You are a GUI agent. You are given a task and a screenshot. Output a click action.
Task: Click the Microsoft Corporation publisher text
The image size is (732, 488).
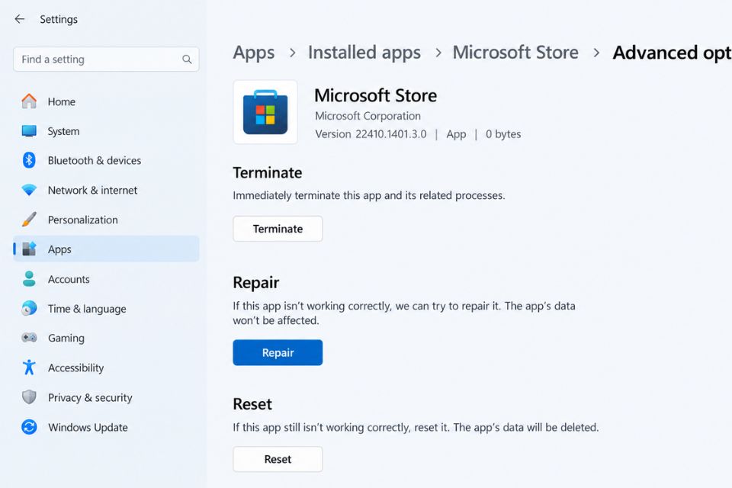368,116
